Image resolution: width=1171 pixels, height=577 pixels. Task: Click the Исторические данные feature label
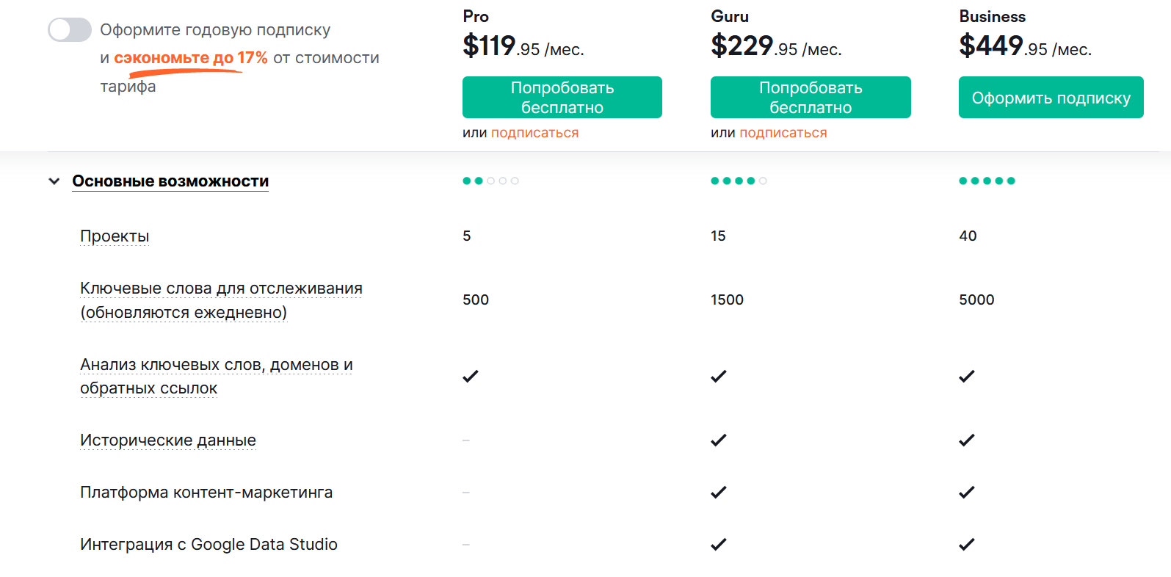(168, 440)
